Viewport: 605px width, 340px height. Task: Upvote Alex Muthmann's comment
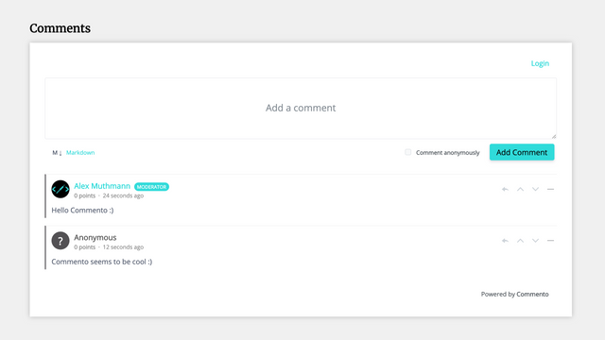(520, 189)
